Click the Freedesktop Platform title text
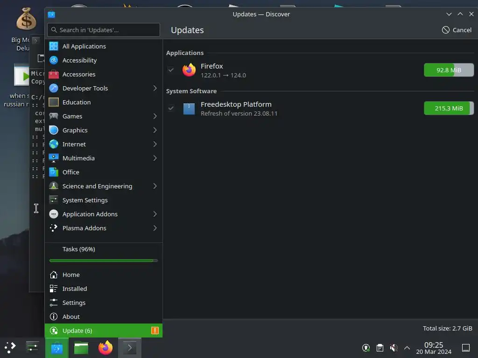The width and height of the screenshot is (478, 358). click(236, 104)
